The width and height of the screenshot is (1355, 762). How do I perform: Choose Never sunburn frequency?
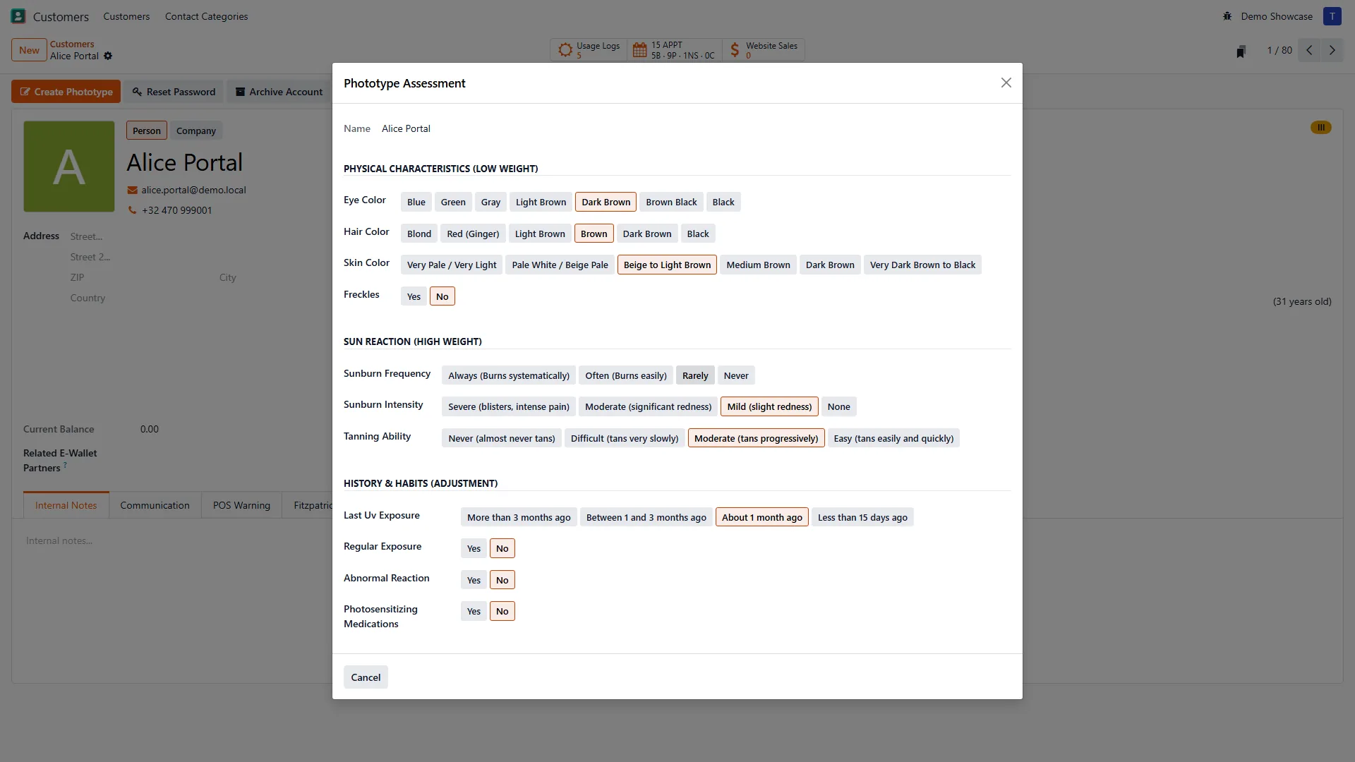(736, 376)
